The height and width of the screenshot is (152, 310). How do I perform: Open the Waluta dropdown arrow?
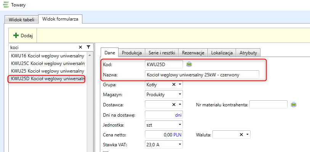pyautogui.click(x=247, y=135)
